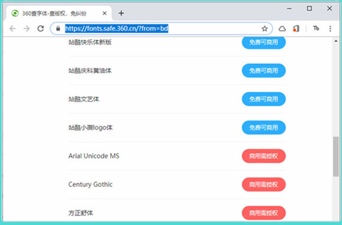Maximize the browser window

point(309,8)
